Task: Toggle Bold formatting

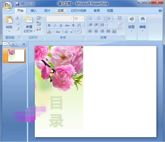Action: coord(49,25)
